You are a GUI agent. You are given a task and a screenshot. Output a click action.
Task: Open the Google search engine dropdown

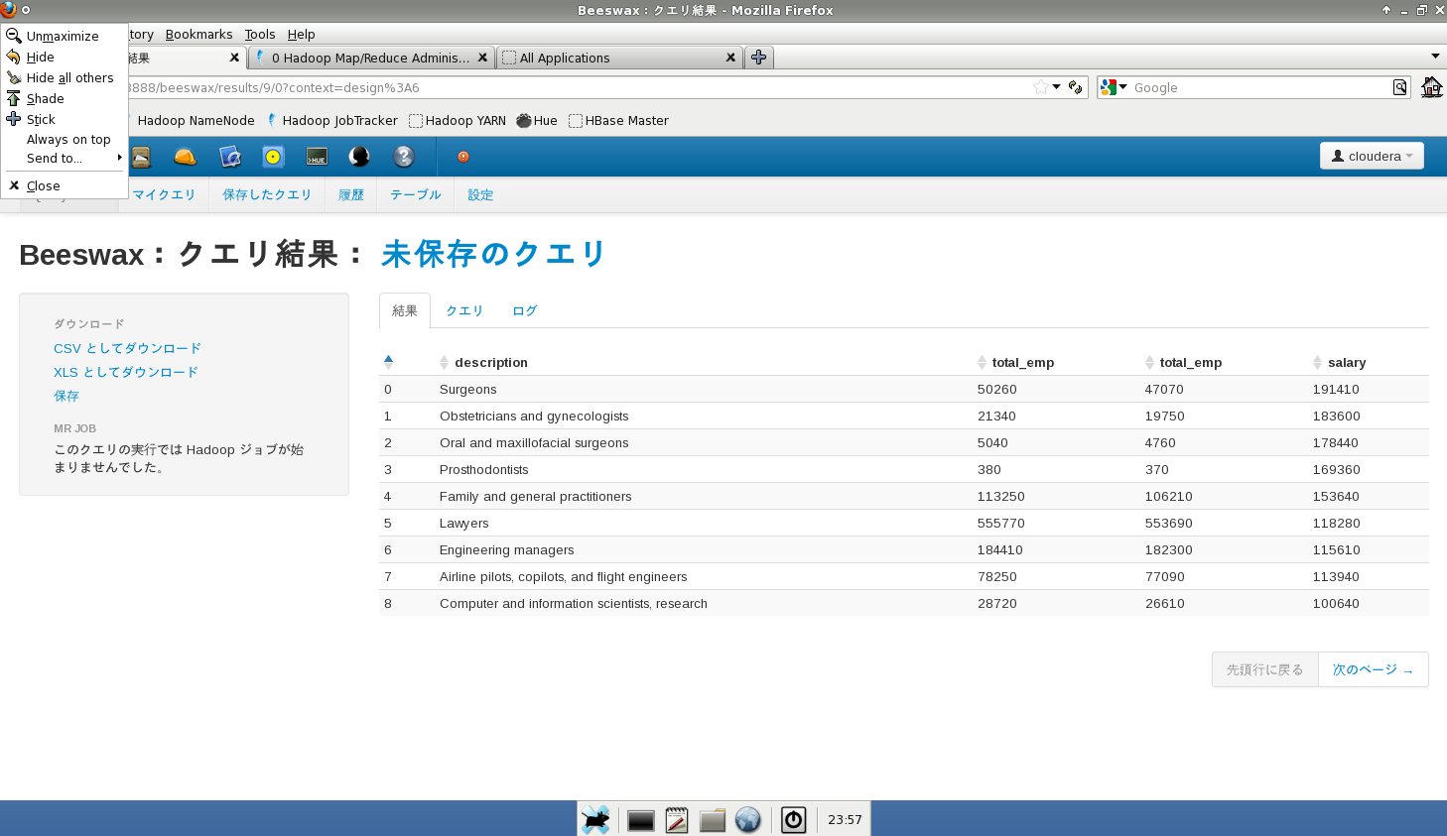(x=1114, y=87)
